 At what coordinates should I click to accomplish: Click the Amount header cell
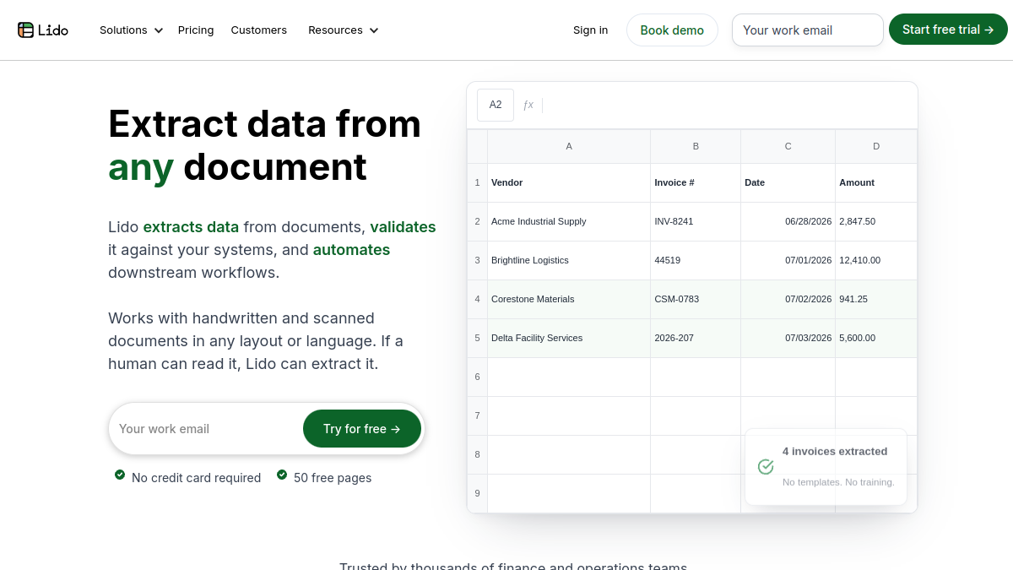coord(876,182)
